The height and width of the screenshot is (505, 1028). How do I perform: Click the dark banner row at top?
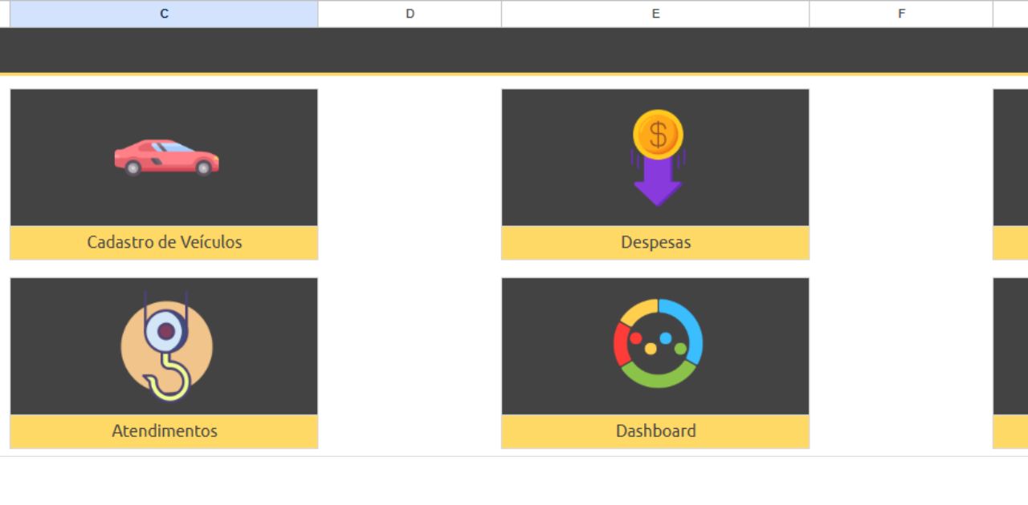(514, 50)
